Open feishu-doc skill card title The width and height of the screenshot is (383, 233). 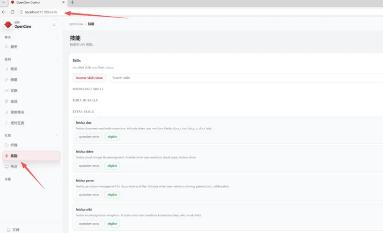tap(84, 122)
